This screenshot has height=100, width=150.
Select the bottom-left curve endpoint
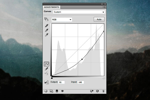(52, 76)
